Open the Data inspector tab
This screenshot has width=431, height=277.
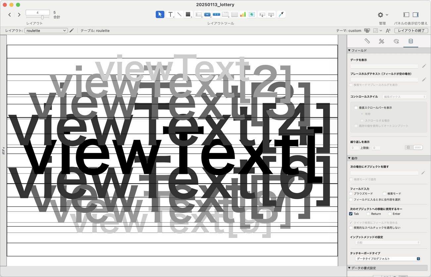pos(411,41)
